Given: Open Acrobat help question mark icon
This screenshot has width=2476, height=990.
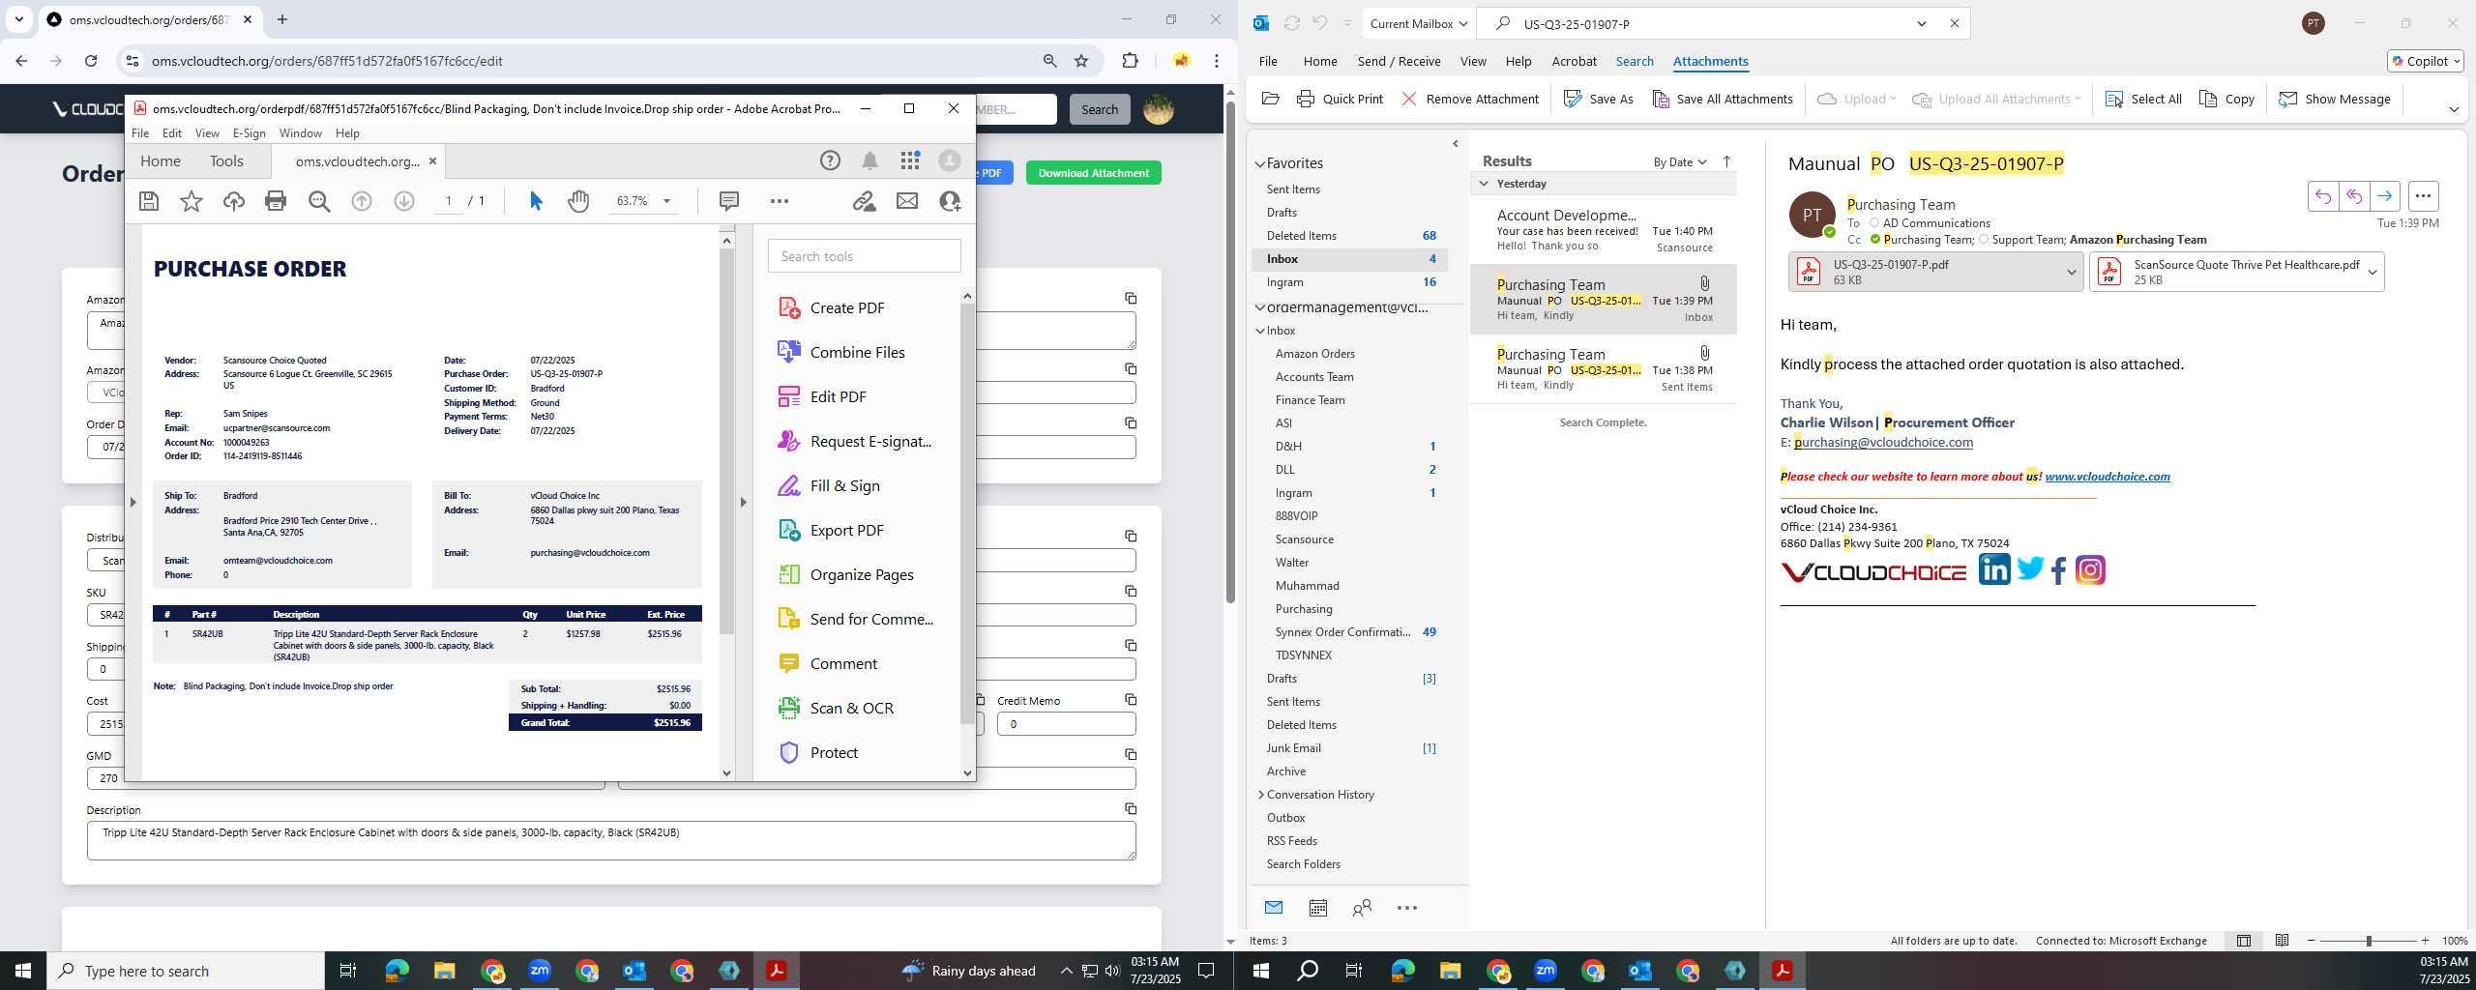Looking at the screenshot, I should tap(830, 161).
